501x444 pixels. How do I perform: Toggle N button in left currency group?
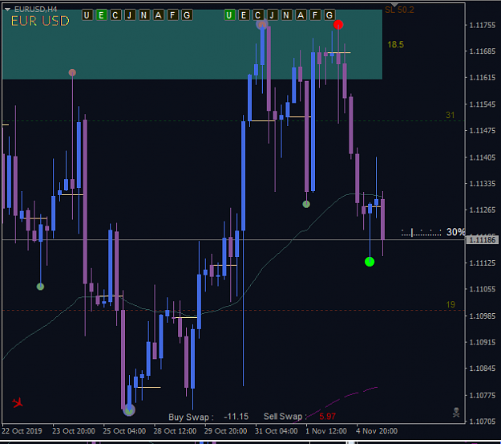[x=144, y=15]
